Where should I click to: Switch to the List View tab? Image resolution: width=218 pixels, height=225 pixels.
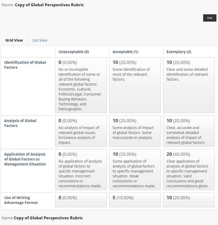pos(40,40)
